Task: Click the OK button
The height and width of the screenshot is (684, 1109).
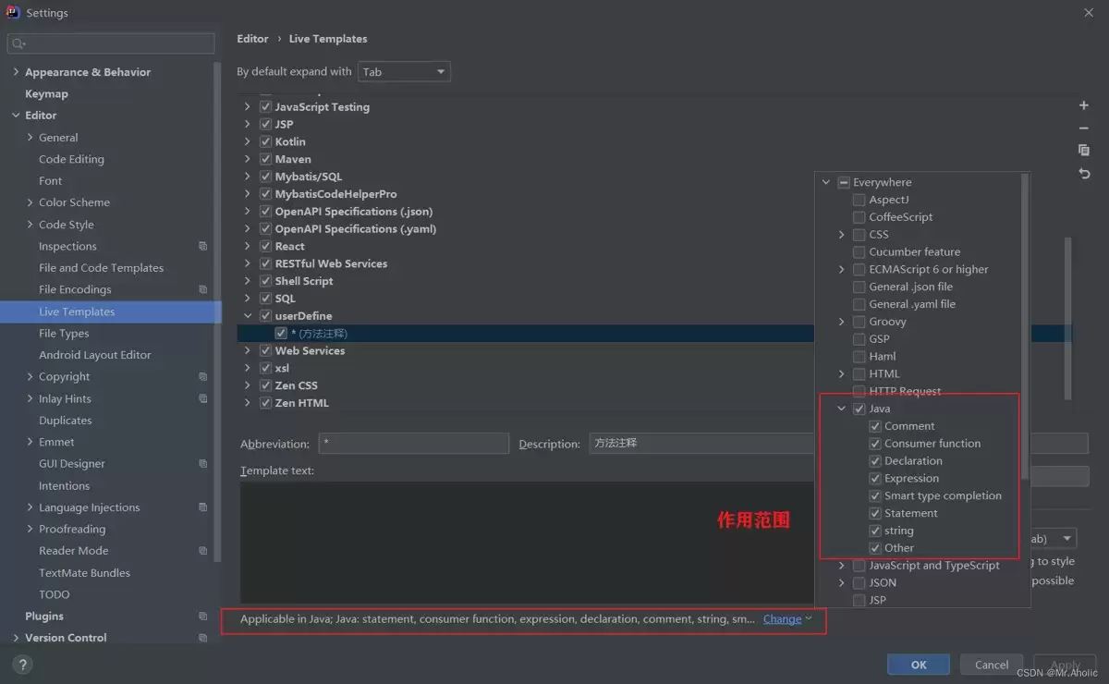Action: coord(918,665)
